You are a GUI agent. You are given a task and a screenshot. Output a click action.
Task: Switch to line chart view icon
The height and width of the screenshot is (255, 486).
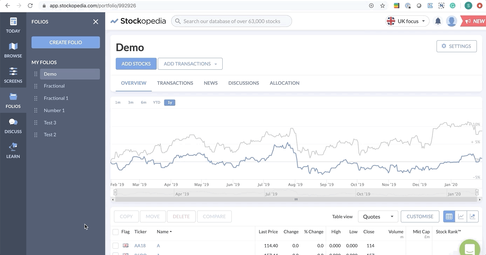coord(461,216)
